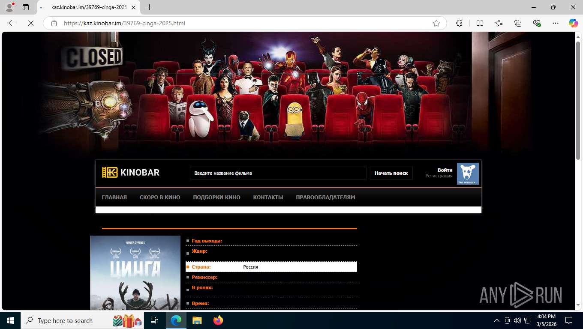
Task: Open the Скоро в кино menu
Action: 160,197
